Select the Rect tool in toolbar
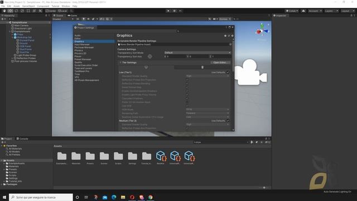 (28, 11)
